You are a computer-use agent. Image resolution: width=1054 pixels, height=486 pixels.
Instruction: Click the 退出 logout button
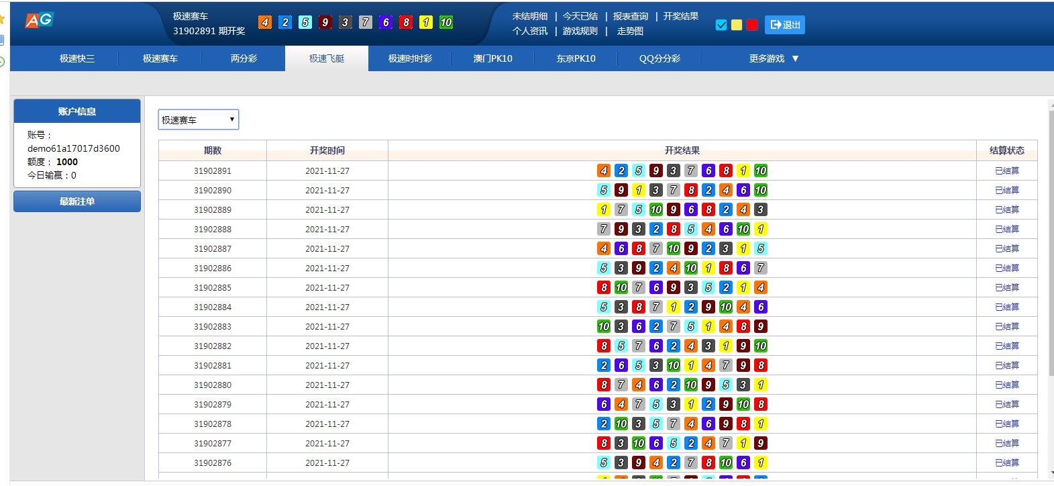784,25
